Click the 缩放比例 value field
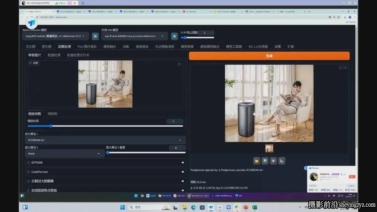Screen dimensions: 377x212 coord(175,121)
